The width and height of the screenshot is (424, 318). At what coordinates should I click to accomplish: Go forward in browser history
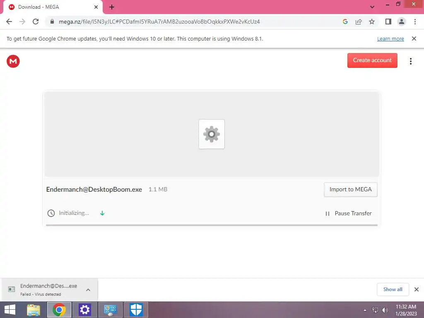(22, 22)
